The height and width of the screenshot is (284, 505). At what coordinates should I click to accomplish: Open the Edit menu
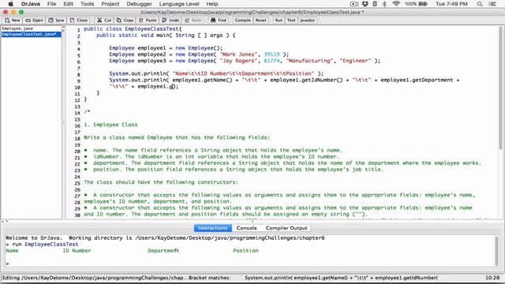click(69, 4)
